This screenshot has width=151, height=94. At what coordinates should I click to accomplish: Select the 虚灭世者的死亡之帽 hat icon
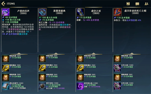(118, 12)
